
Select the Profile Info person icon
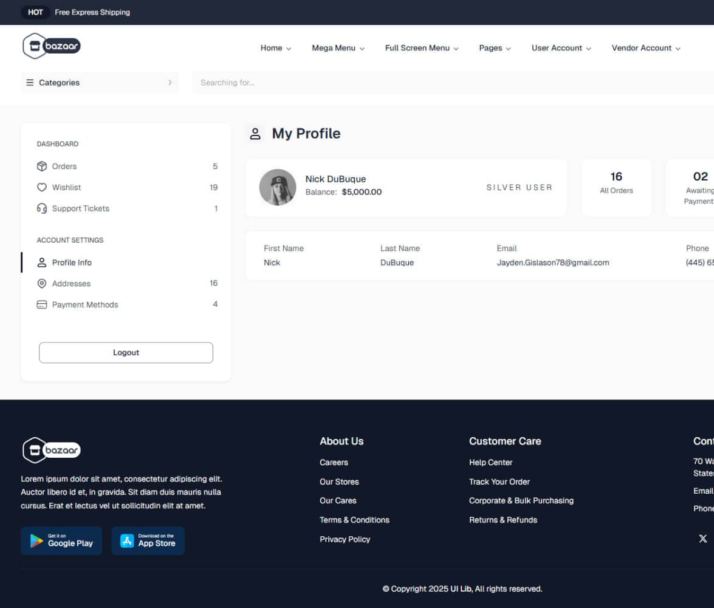41,262
